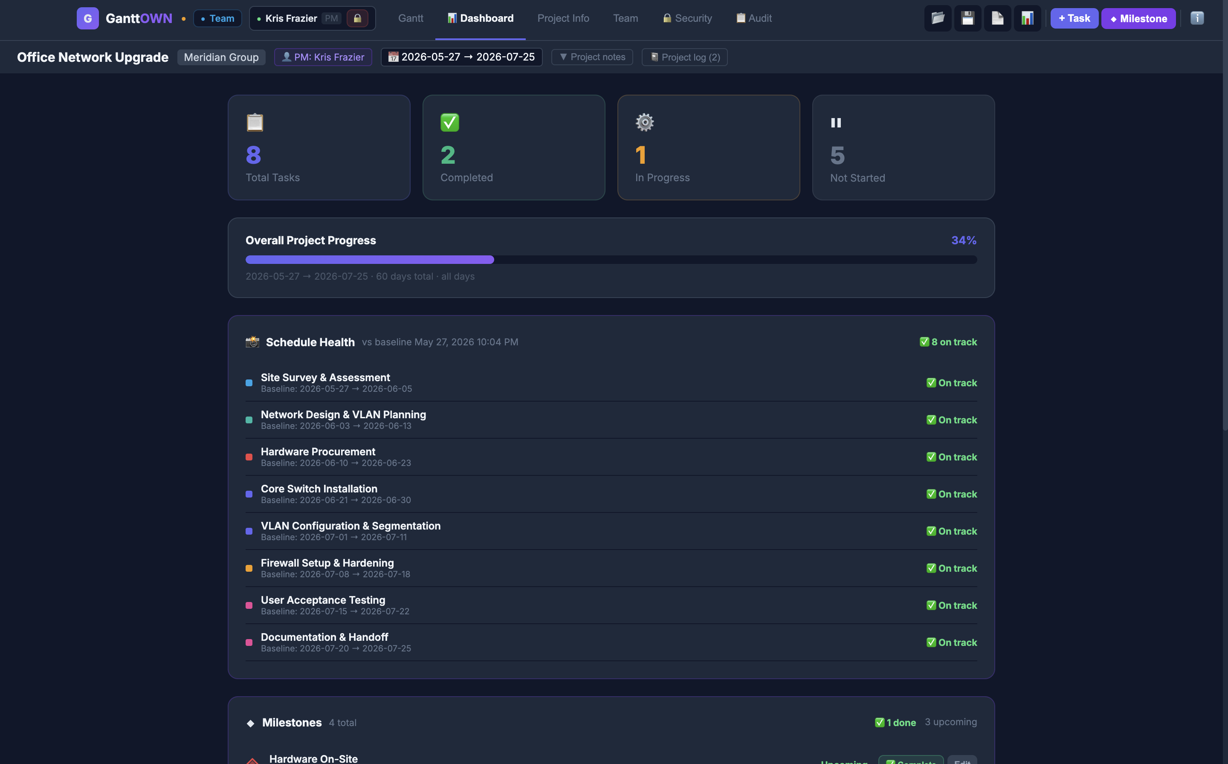Click On track status for Hardware Procurement
The height and width of the screenshot is (764, 1228).
pyautogui.click(x=952, y=457)
